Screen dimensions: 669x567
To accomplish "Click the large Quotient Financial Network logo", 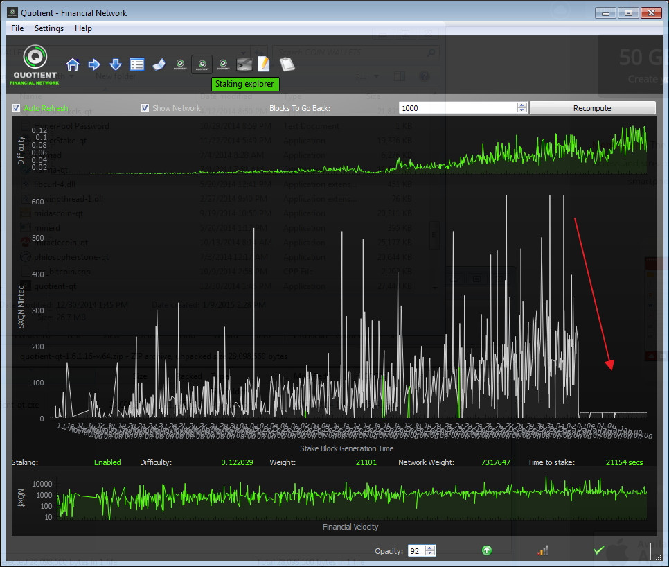I will 35,65.
